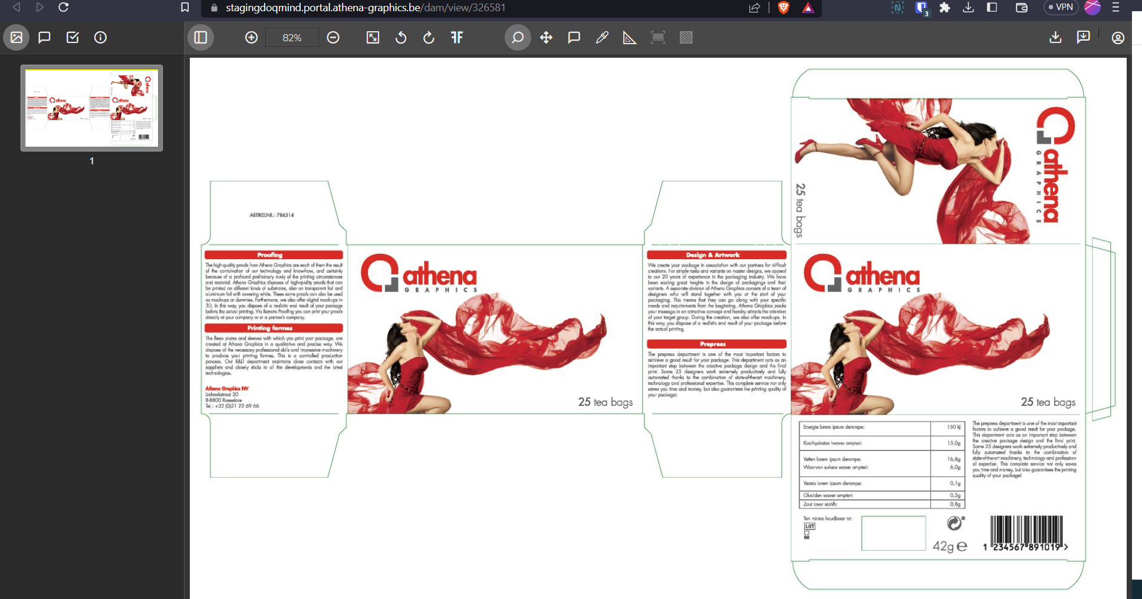Rotate the document counter-clockwise
Image resolution: width=1142 pixels, height=599 pixels.
(401, 38)
